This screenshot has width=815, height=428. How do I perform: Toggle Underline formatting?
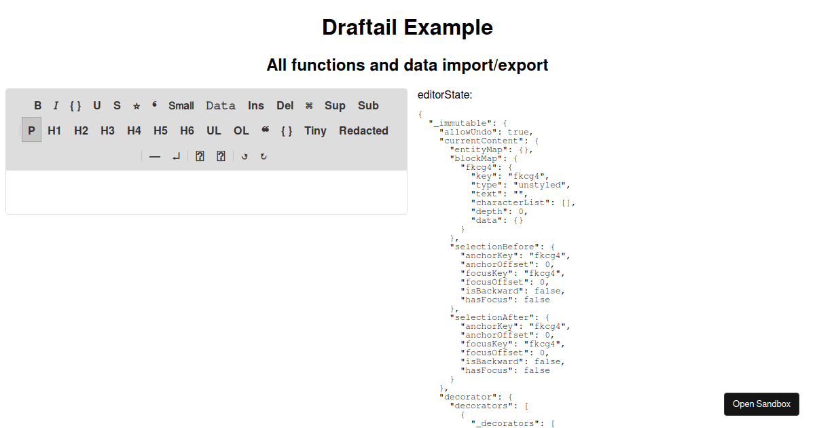pyautogui.click(x=97, y=105)
